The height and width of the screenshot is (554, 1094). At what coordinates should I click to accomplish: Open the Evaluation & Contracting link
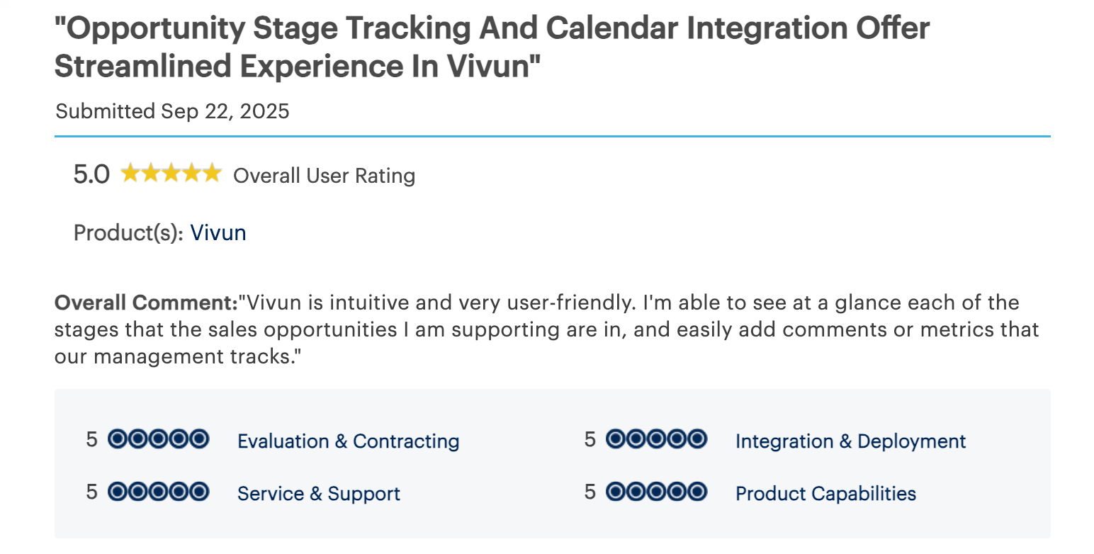pyautogui.click(x=348, y=441)
